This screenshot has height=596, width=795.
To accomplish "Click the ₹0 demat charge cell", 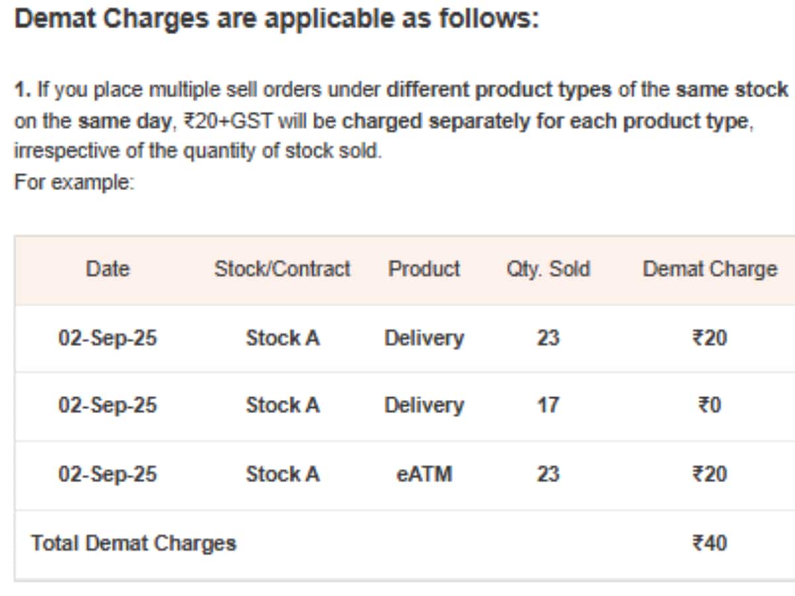I will (x=710, y=405).
